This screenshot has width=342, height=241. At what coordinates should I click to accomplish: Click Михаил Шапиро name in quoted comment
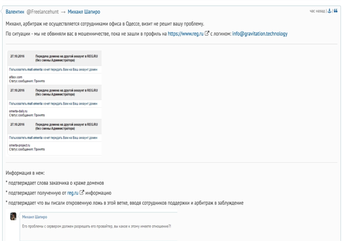(35, 217)
